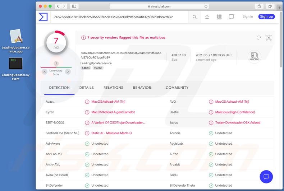Screen dimensions: 284x191
Task: Click Trojan-Downloader.OSX.Adload result
Action: (x=238, y=123)
